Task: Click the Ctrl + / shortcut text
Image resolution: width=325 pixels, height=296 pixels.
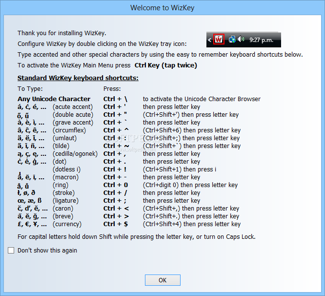Action: pyautogui.click(x=115, y=193)
